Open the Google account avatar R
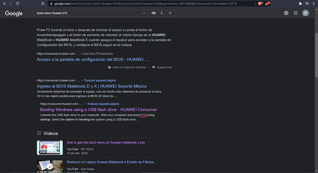This screenshot has height=173, width=318. 306,13
